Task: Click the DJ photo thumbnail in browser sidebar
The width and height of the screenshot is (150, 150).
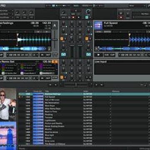Action: pos(8,105)
